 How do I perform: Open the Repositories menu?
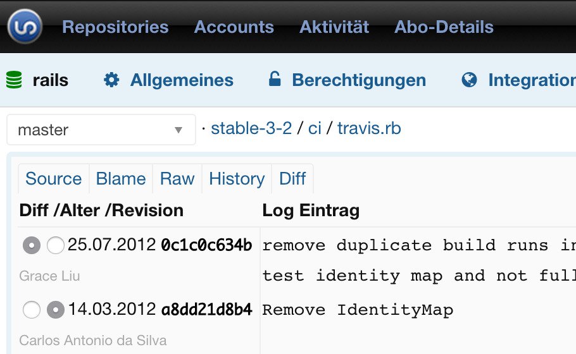[115, 27]
